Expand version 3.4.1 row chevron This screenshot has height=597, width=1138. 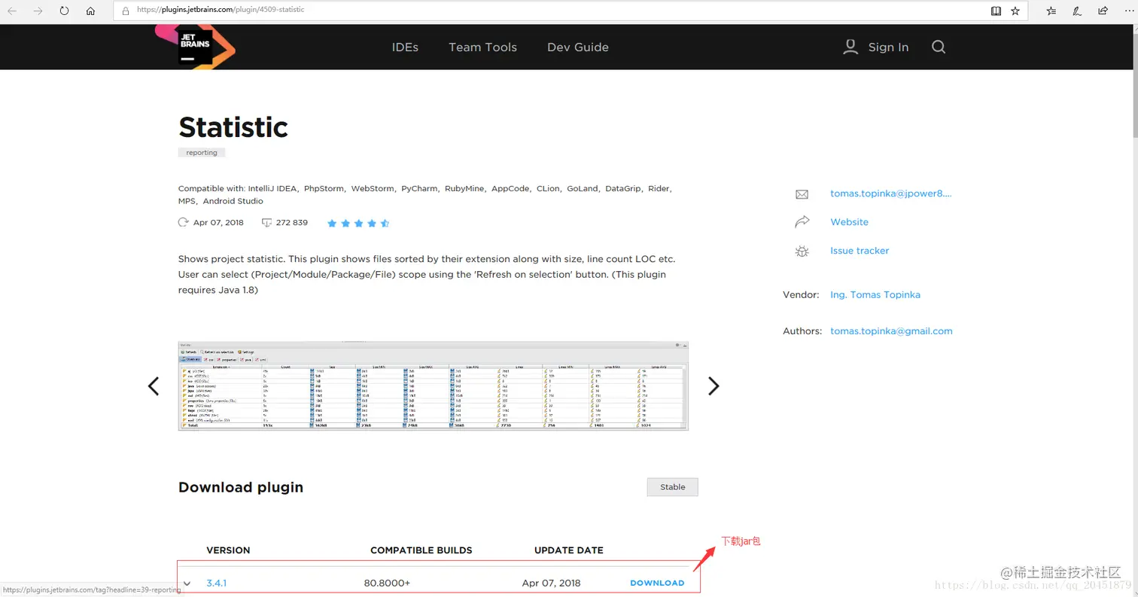[x=187, y=583]
